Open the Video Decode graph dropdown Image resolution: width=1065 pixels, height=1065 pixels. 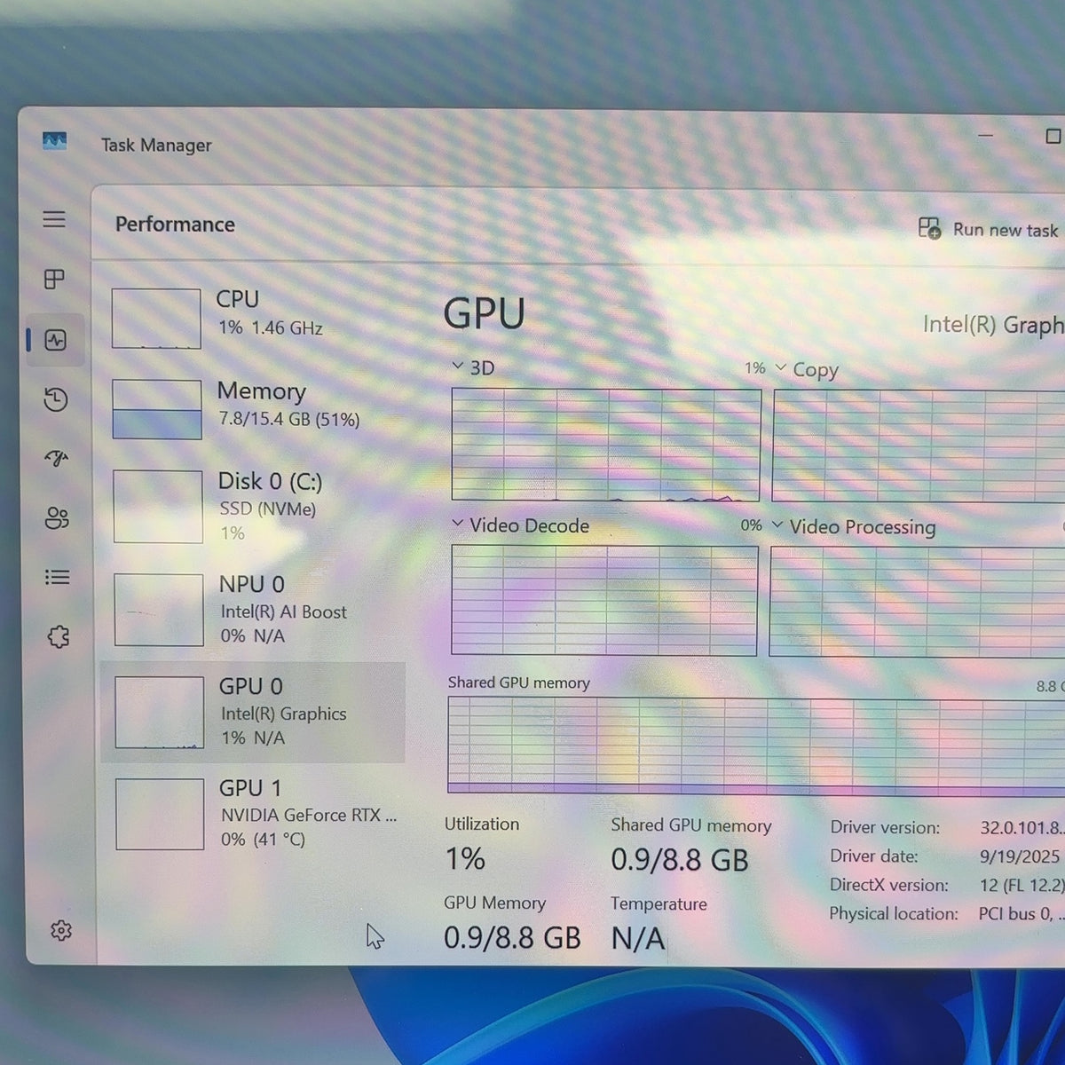tap(520, 525)
